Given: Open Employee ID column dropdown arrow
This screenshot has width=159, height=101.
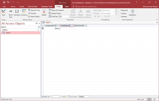Looking at the screenshot, I should point(59,26).
